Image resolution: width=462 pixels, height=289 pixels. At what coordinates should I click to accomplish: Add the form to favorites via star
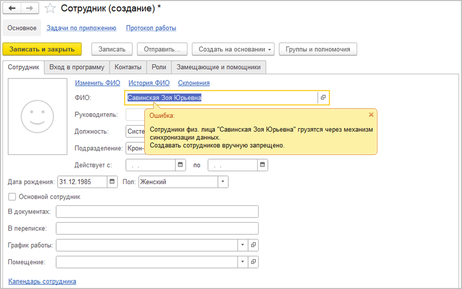pyautogui.click(x=49, y=9)
